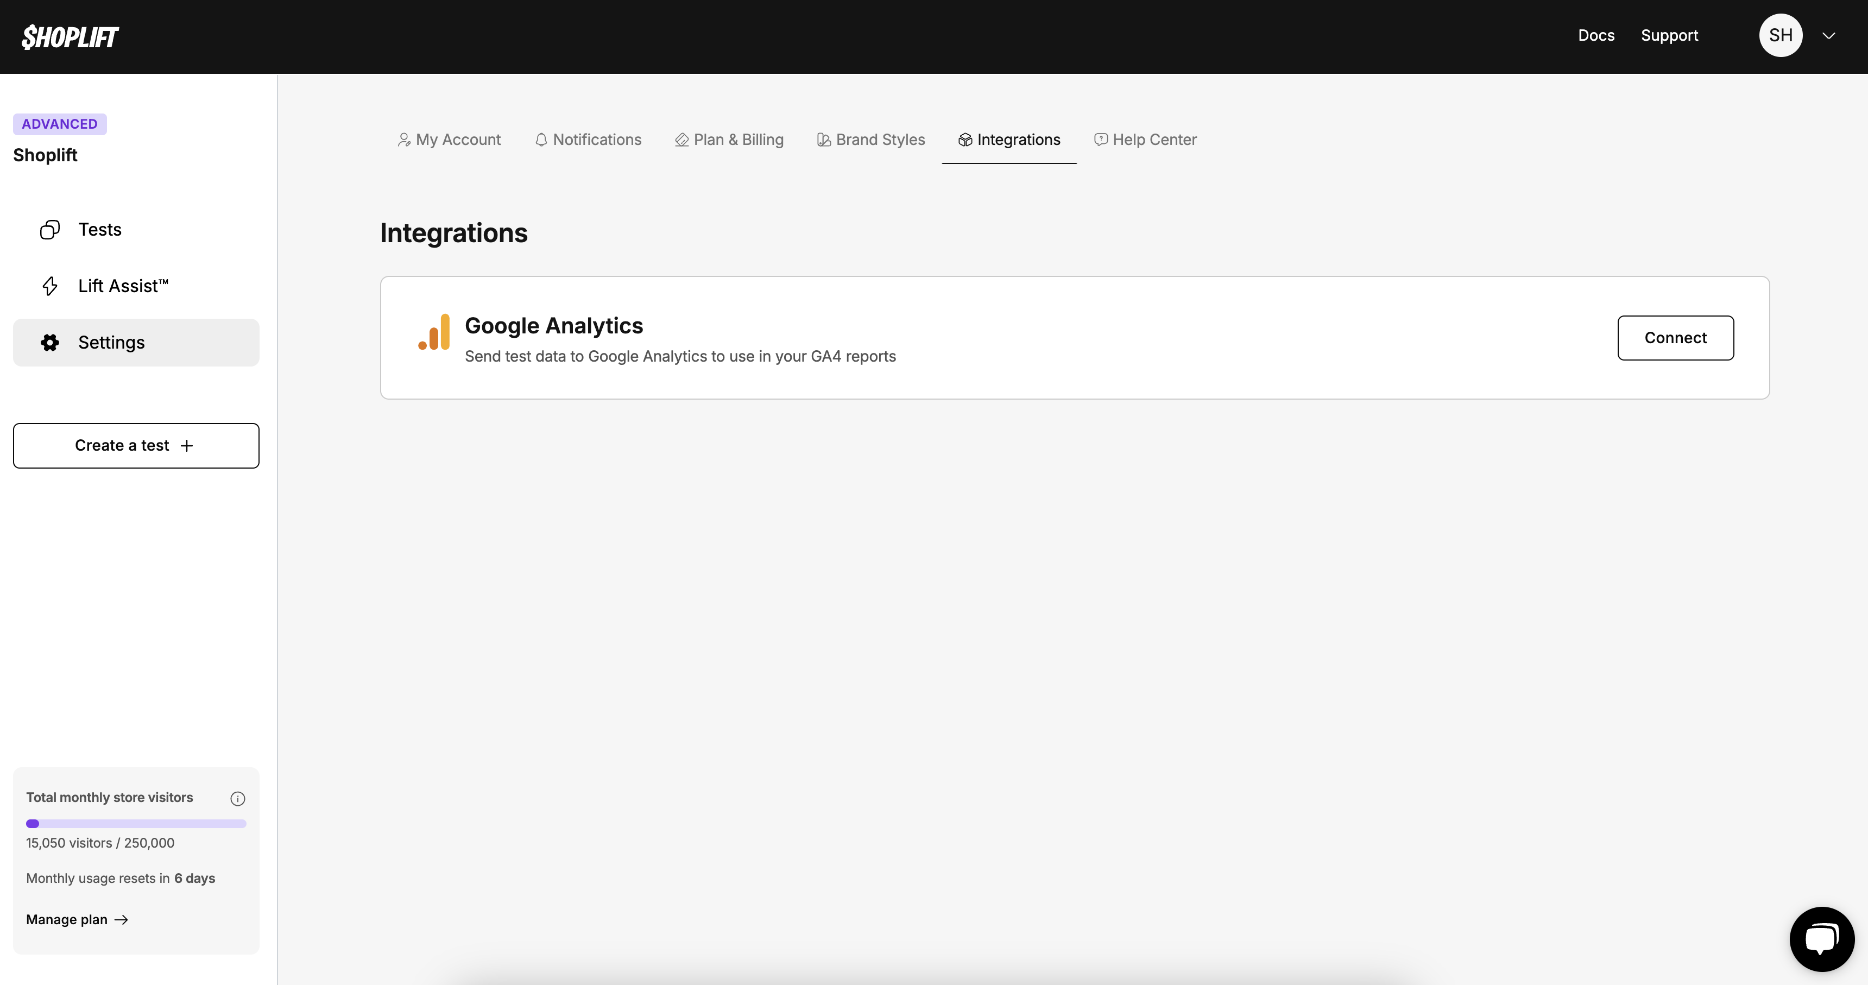This screenshot has height=985, width=1868.
Task: Click the SH profile avatar
Action: [x=1780, y=35]
